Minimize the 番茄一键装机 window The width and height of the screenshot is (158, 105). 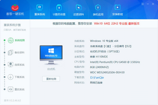click(148, 4)
